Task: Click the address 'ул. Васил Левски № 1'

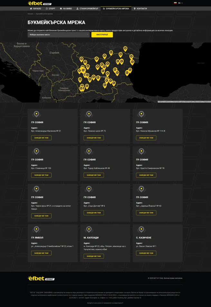Action: click(146, 246)
